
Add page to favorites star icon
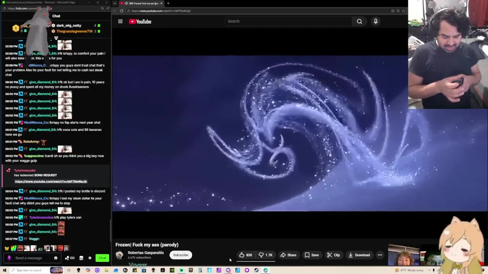[403, 11]
